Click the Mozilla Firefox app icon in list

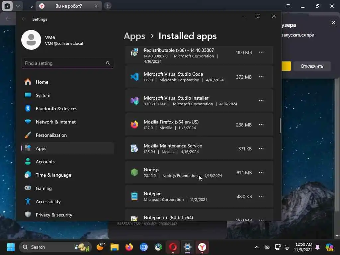(134, 125)
